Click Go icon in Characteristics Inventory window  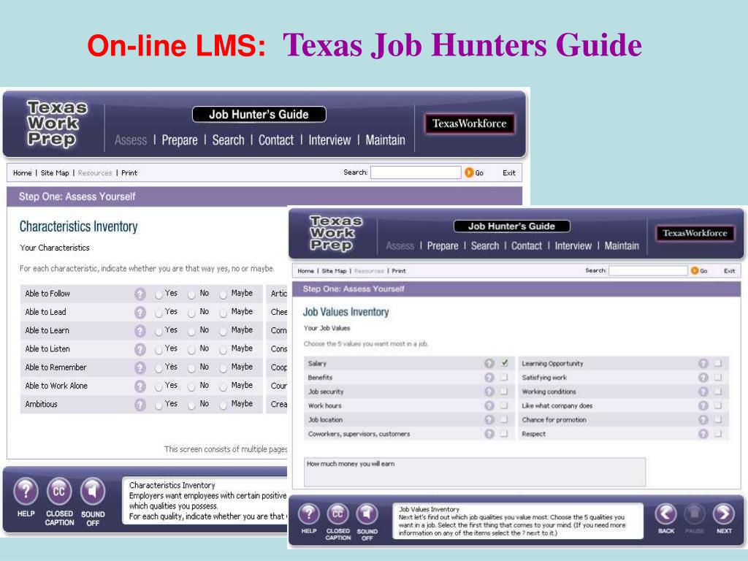[x=470, y=172]
